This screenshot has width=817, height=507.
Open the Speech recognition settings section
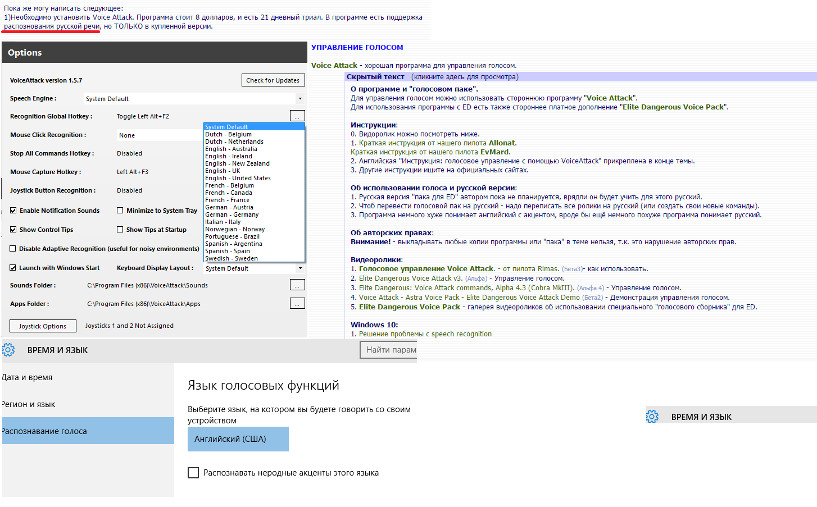[88, 431]
